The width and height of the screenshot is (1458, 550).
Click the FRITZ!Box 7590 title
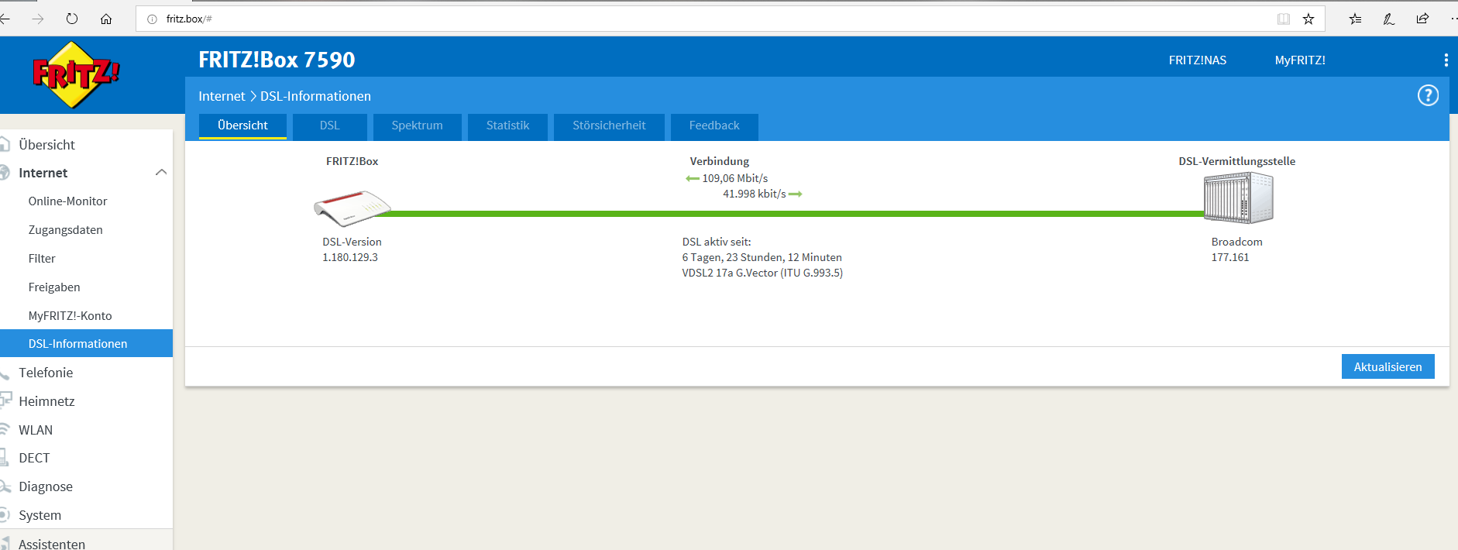tap(277, 60)
